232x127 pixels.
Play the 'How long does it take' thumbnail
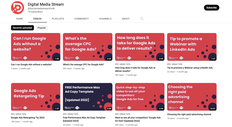(140, 47)
